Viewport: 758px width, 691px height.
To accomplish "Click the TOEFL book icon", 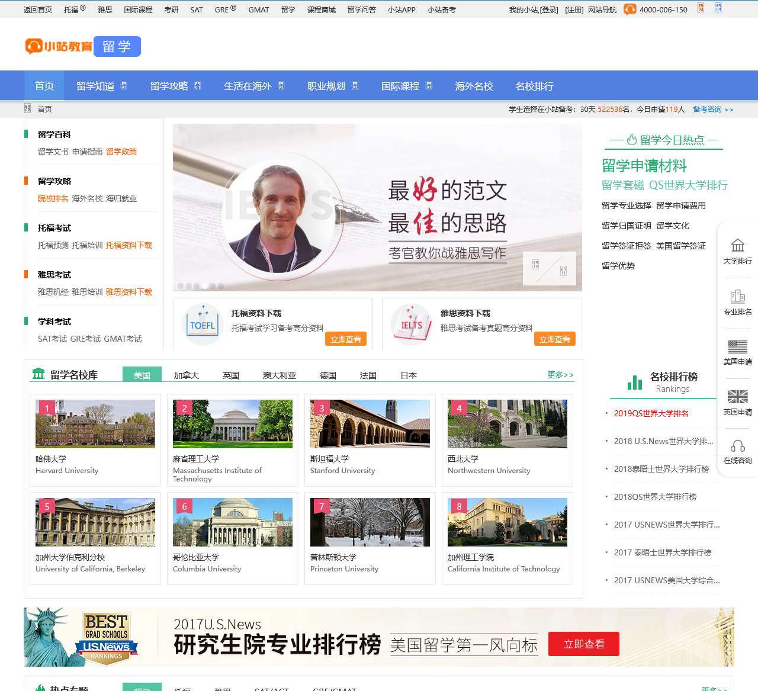I will [x=202, y=324].
